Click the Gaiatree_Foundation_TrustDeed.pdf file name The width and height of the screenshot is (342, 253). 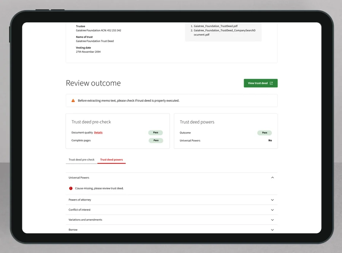click(215, 26)
